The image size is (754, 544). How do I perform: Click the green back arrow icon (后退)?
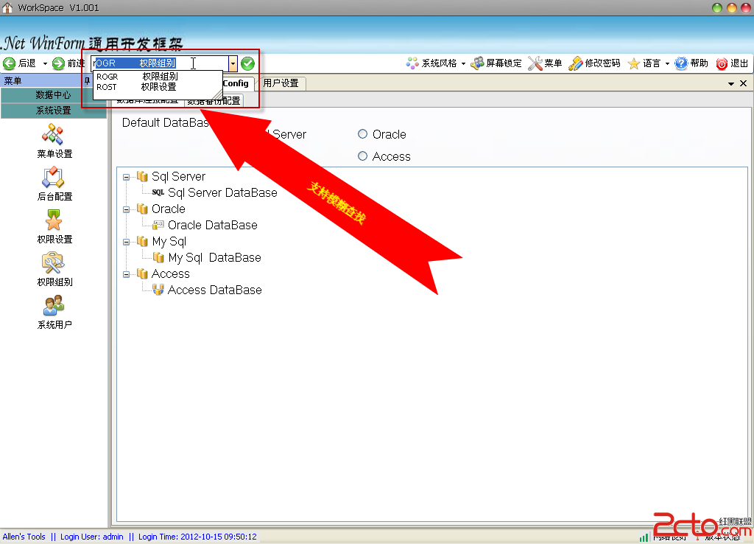click(x=9, y=63)
